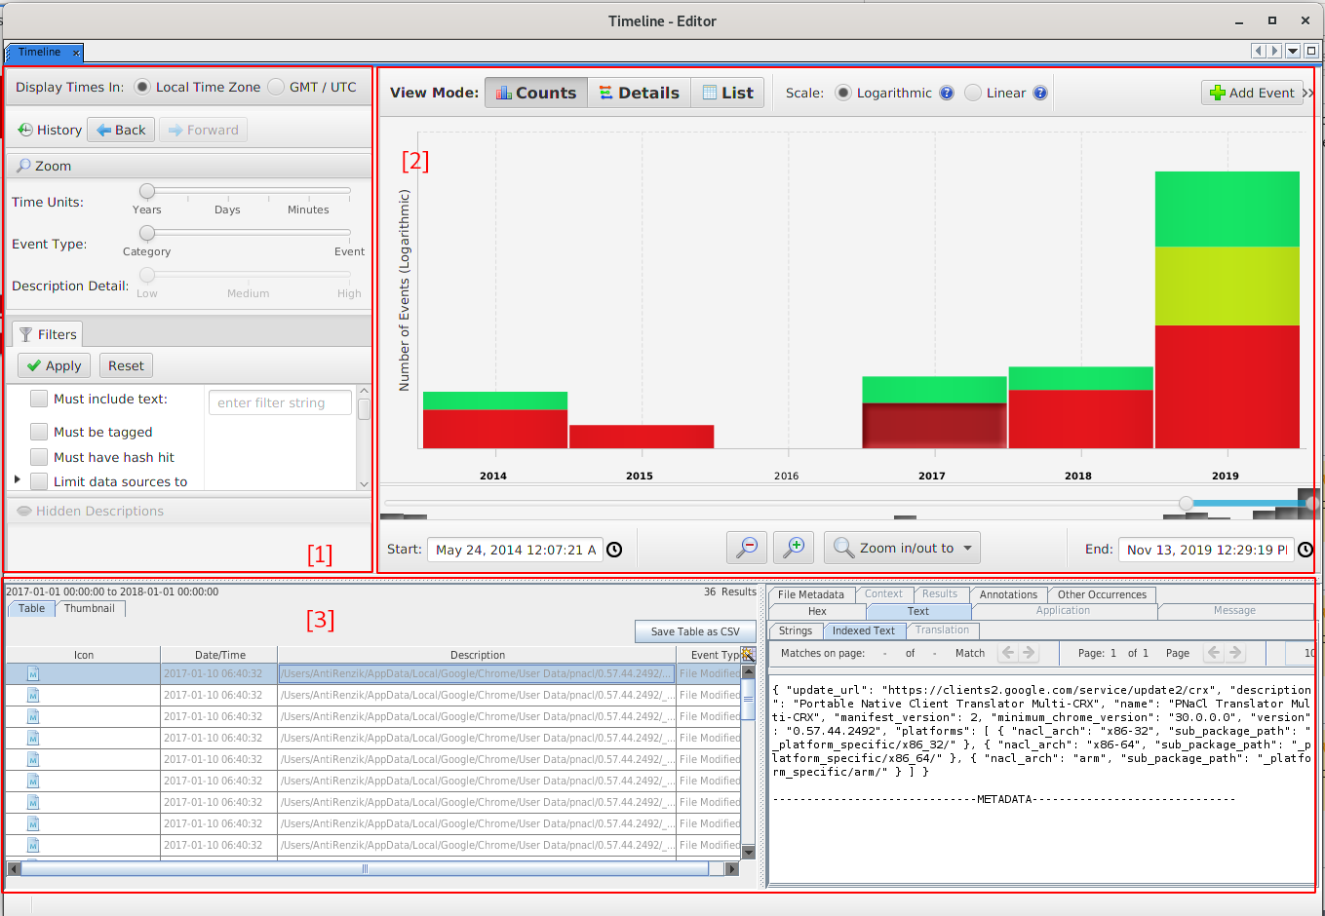This screenshot has width=1325, height=916.
Task: Click Save Table as CSV
Action: coord(694,631)
